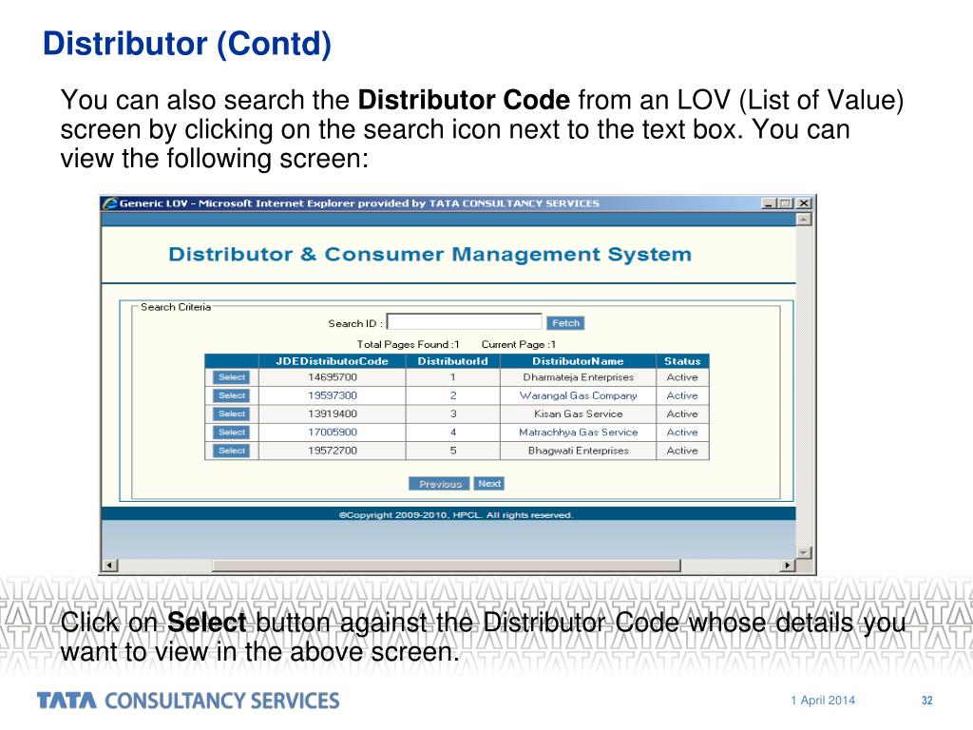Maximize the Generic LOV window

click(786, 203)
